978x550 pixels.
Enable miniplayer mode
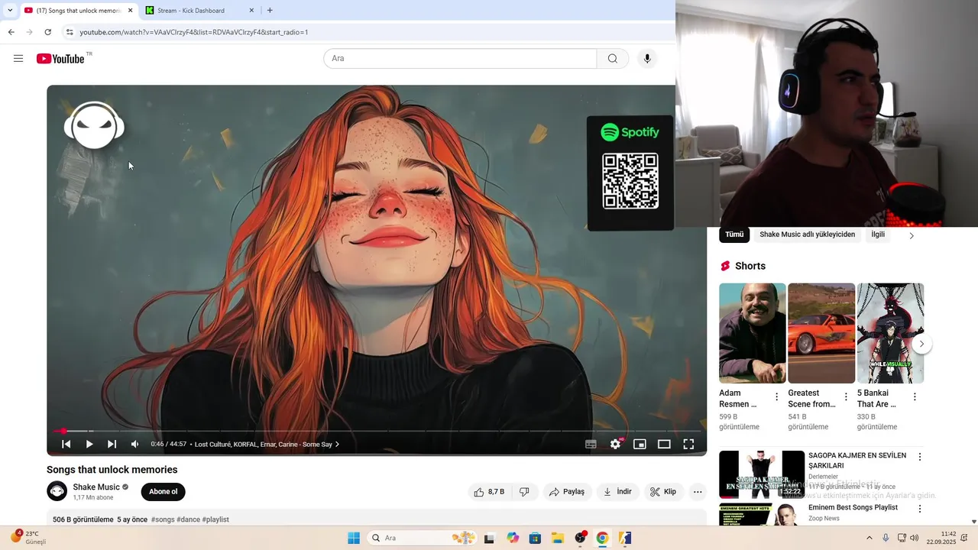[x=640, y=444]
